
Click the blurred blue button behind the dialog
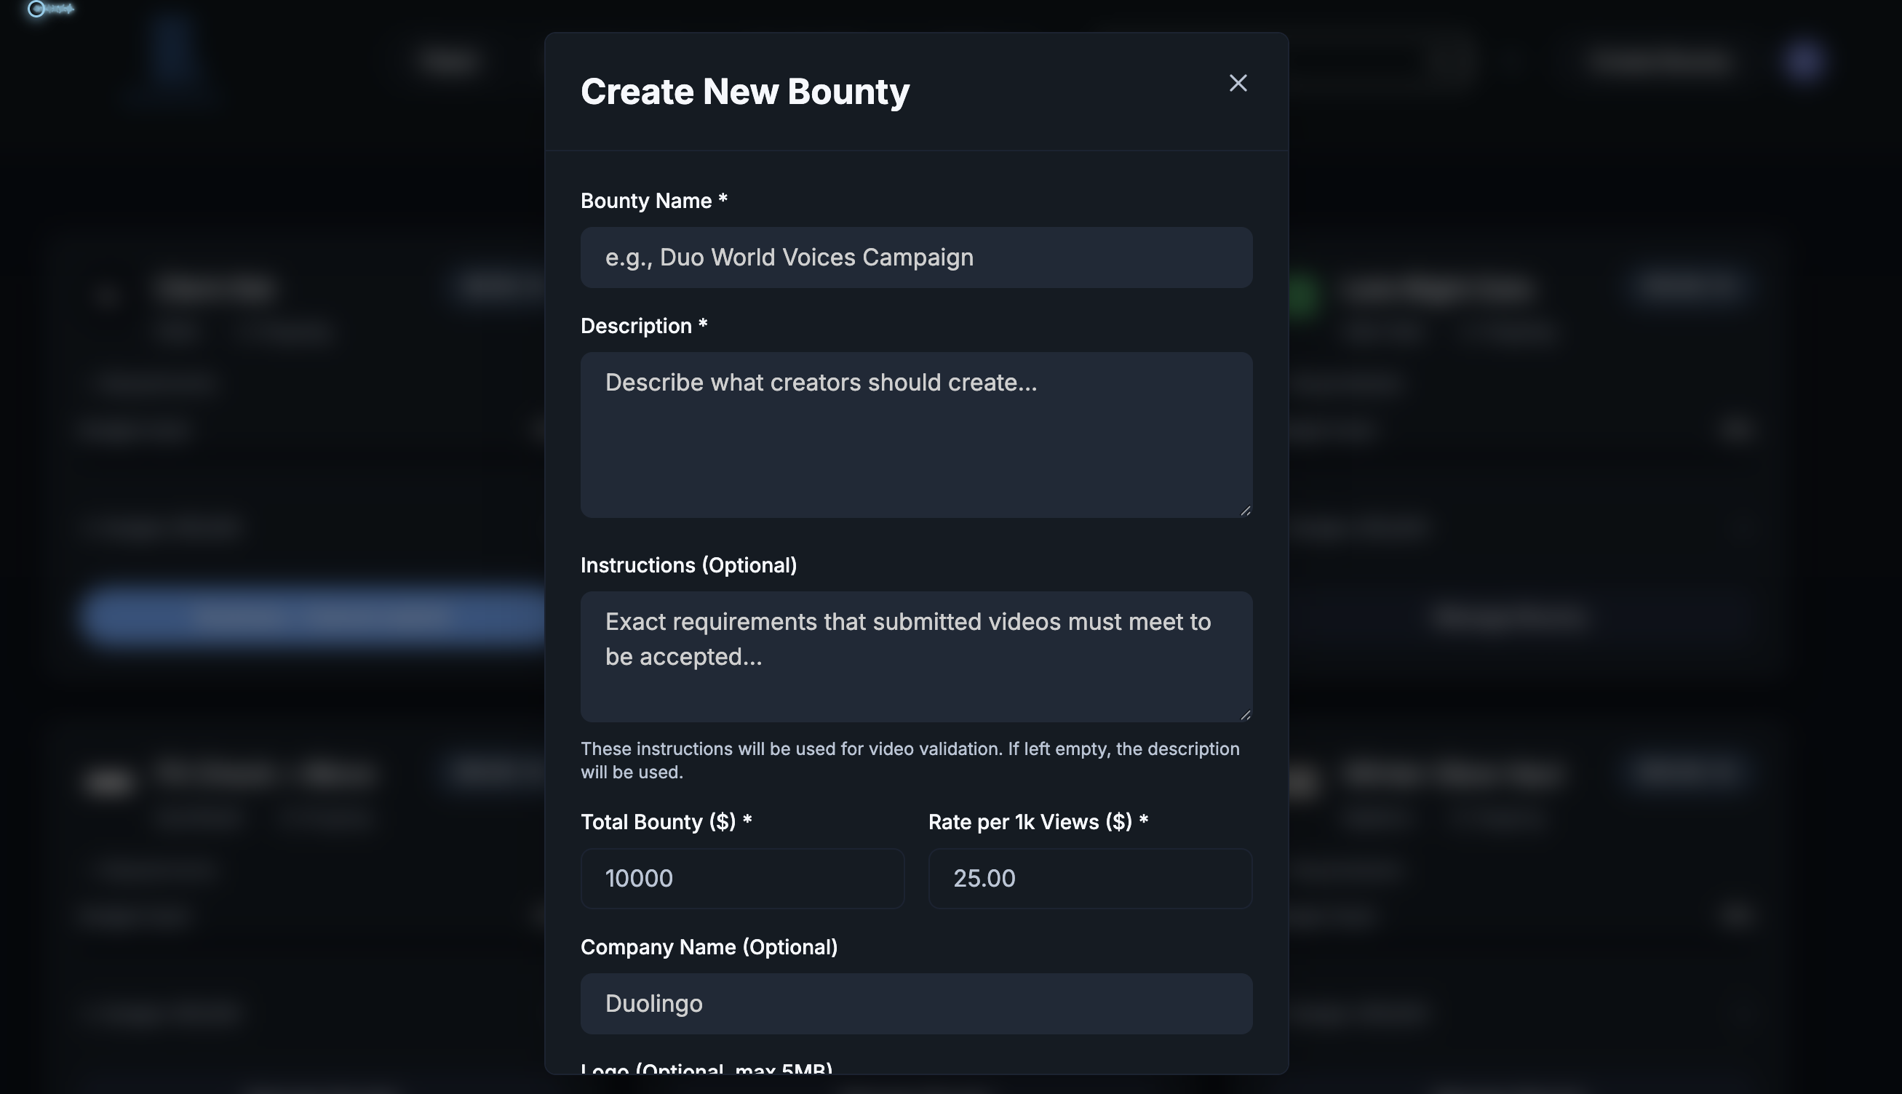point(316,616)
